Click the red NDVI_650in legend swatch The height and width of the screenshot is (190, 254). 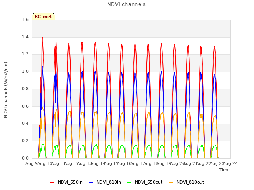tap(52, 183)
